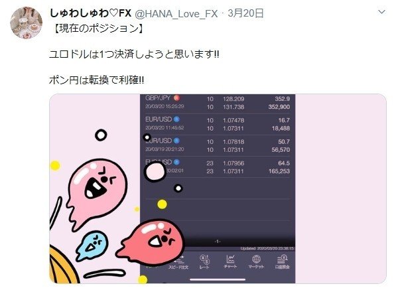The height and width of the screenshot is (288, 394).
Task: Tap the スピード注文 speed order icon
Action: coord(178,261)
